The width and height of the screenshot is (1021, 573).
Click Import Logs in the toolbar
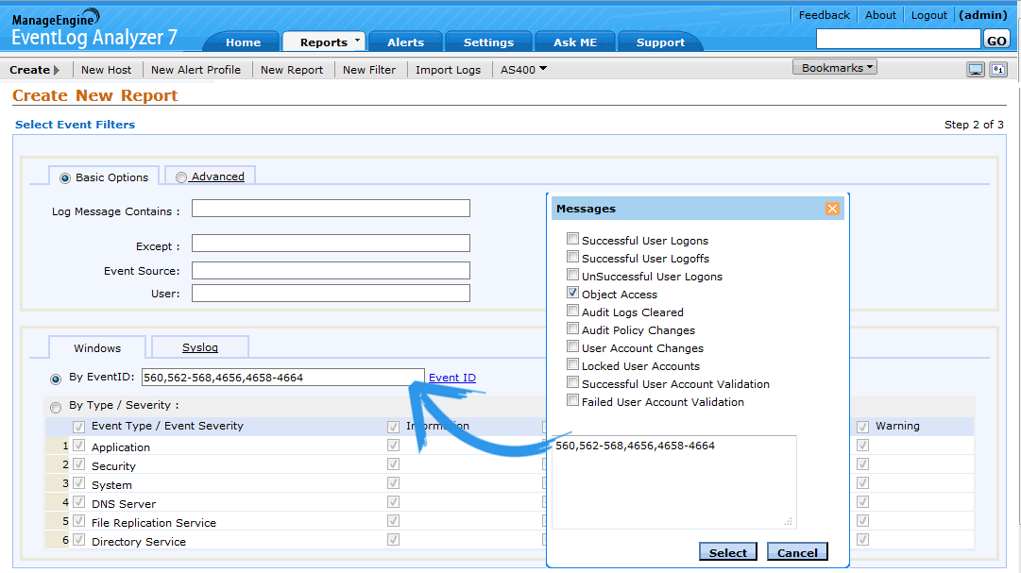(448, 70)
